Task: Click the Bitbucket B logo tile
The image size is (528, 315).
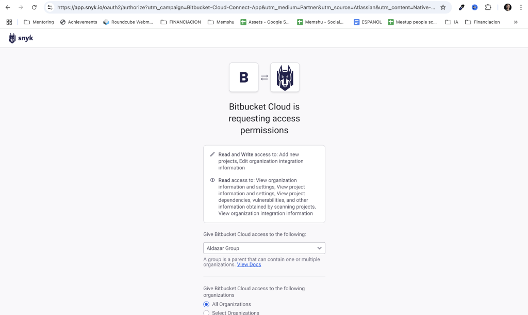Action: tap(244, 77)
